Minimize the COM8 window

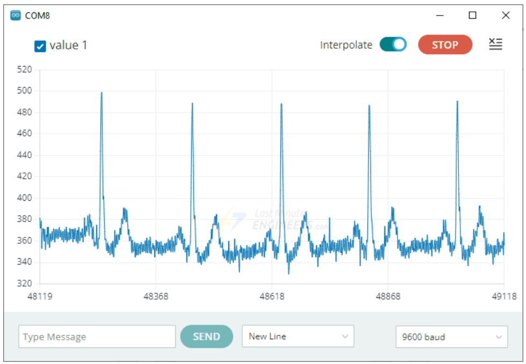[x=440, y=16]
